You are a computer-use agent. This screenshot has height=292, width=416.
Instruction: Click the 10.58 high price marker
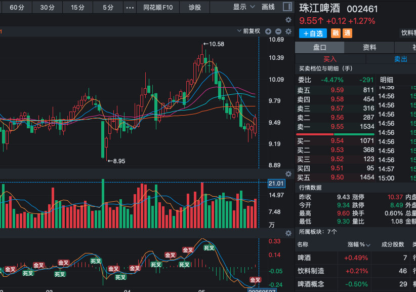[214, 44]
